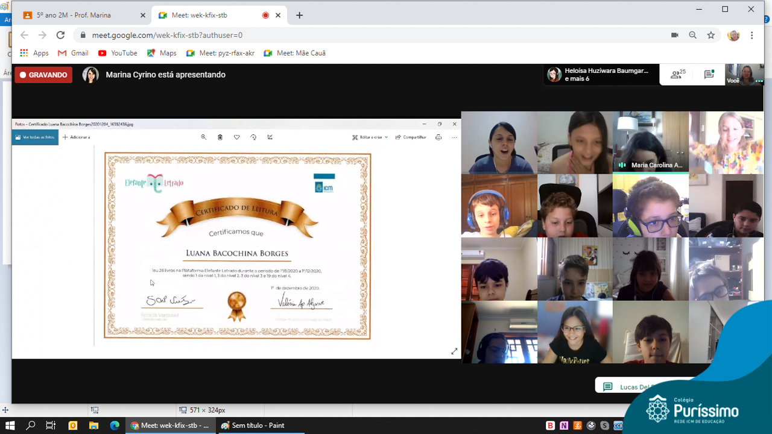Open the Windows Start menu

(x=10, y=426)
